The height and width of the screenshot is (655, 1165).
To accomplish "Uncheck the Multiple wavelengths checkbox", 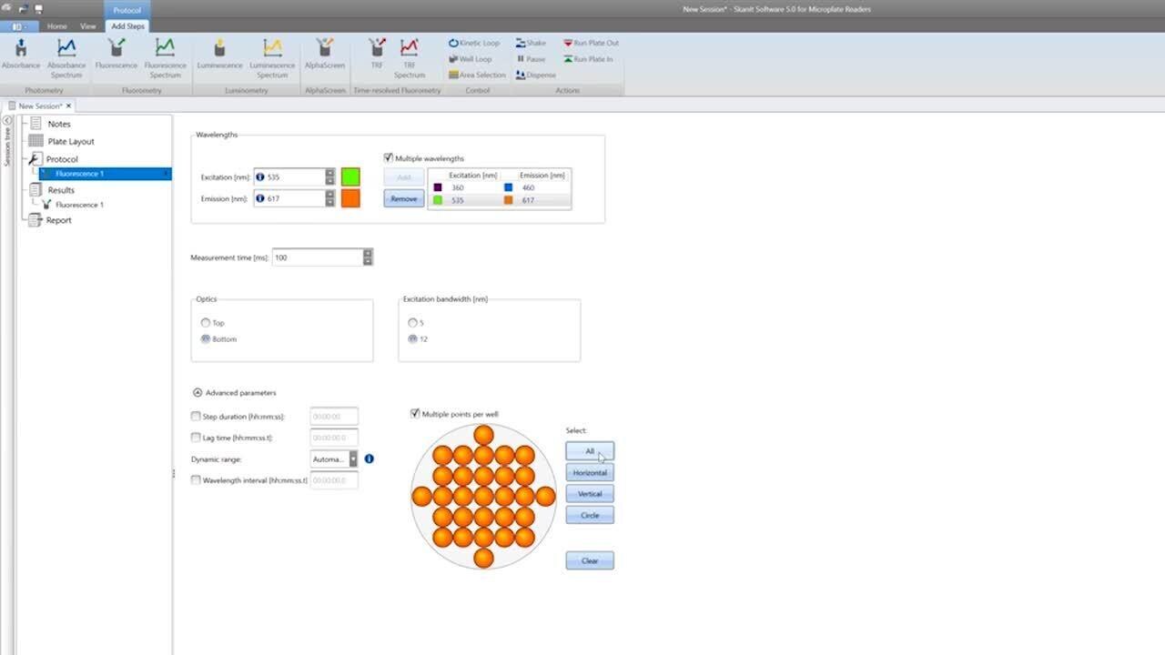I will [389, 158].
